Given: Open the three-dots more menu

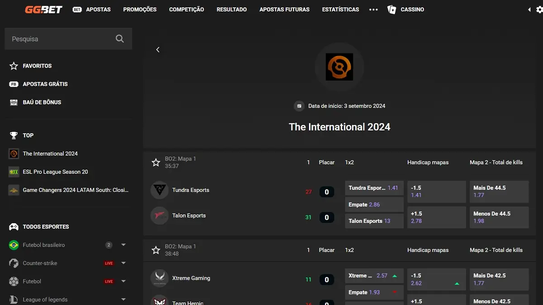Looking at the screenshot, I should (373, 9).
